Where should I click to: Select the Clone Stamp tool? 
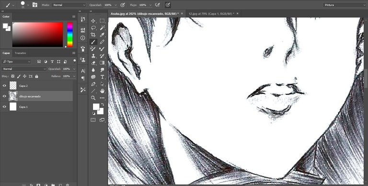point(93,56)
